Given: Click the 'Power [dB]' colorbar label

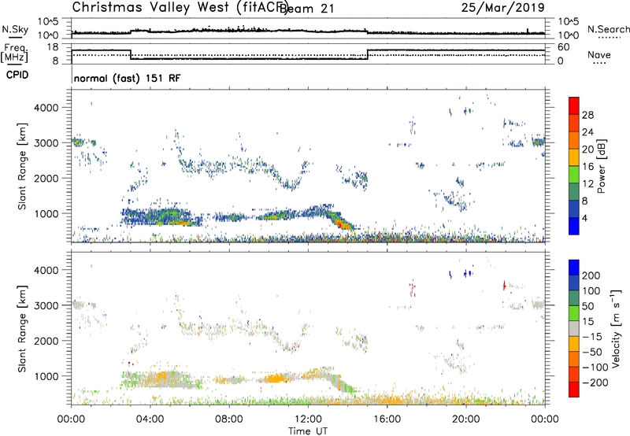Looking at the screenshot, I should [x=601, y=166].
